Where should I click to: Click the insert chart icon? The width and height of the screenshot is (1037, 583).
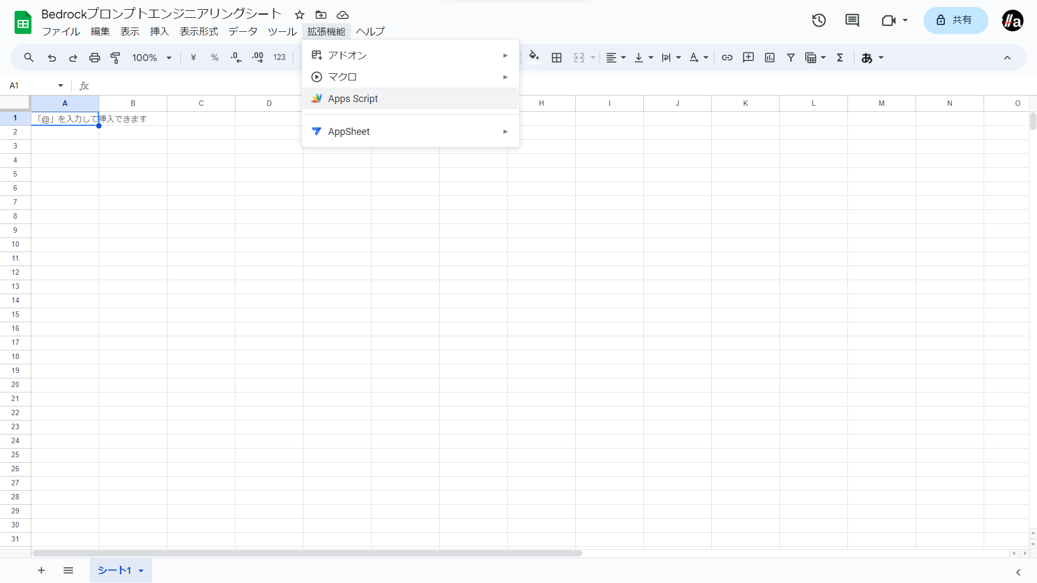coord(770,58)
